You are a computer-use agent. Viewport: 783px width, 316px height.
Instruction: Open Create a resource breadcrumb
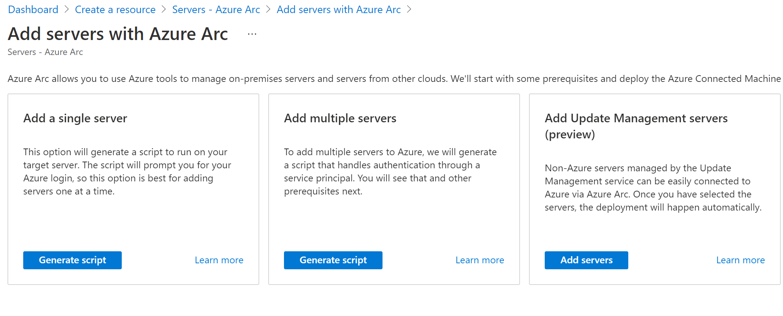coord(115,10)
